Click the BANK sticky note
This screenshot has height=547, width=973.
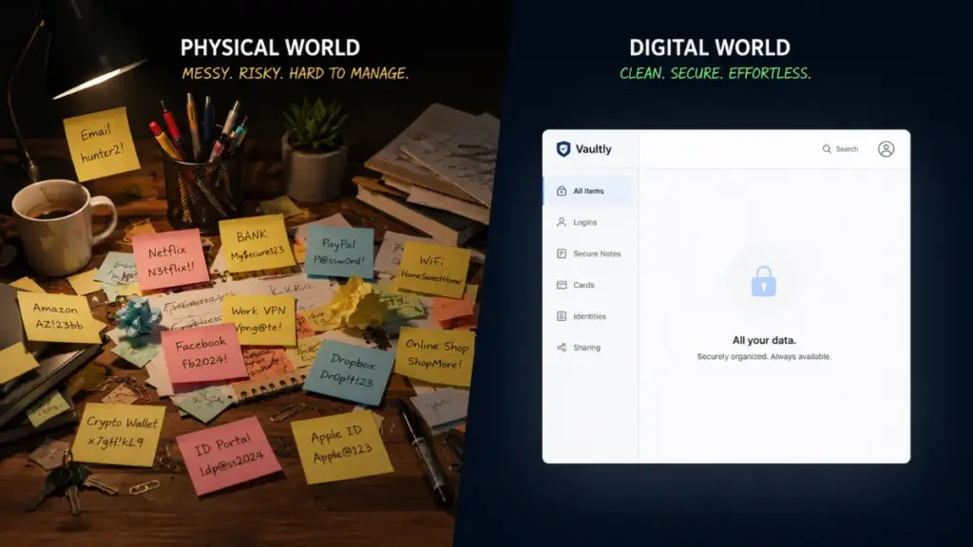256,242
